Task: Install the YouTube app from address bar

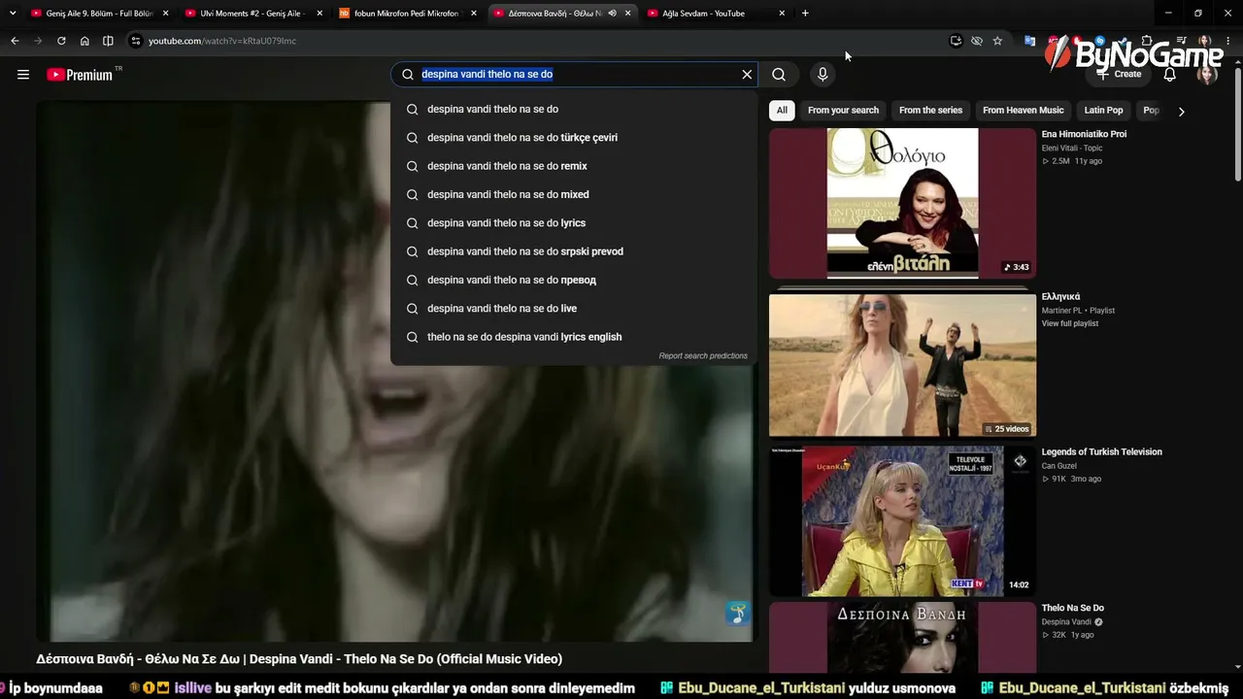Action: point(957,41)
